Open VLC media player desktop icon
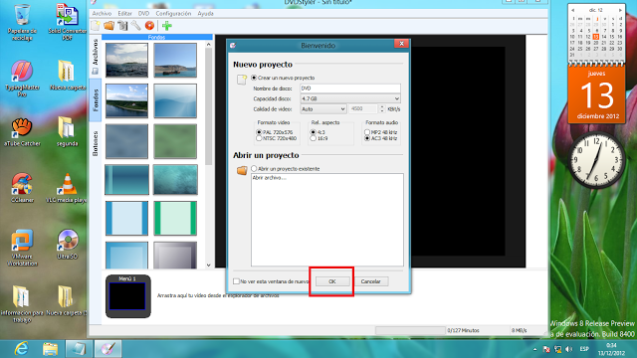Viewport: 637px width, 358px height. [67, 188]
